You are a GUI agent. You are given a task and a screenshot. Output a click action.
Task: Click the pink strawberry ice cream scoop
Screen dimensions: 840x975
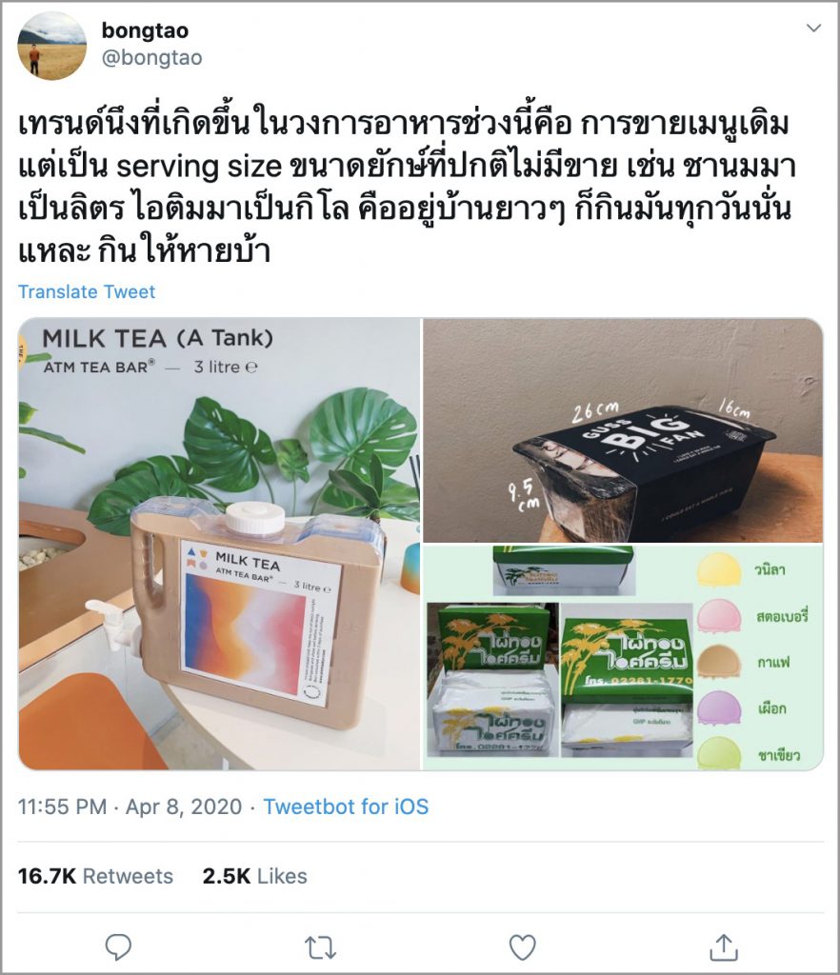pos(719,616)
